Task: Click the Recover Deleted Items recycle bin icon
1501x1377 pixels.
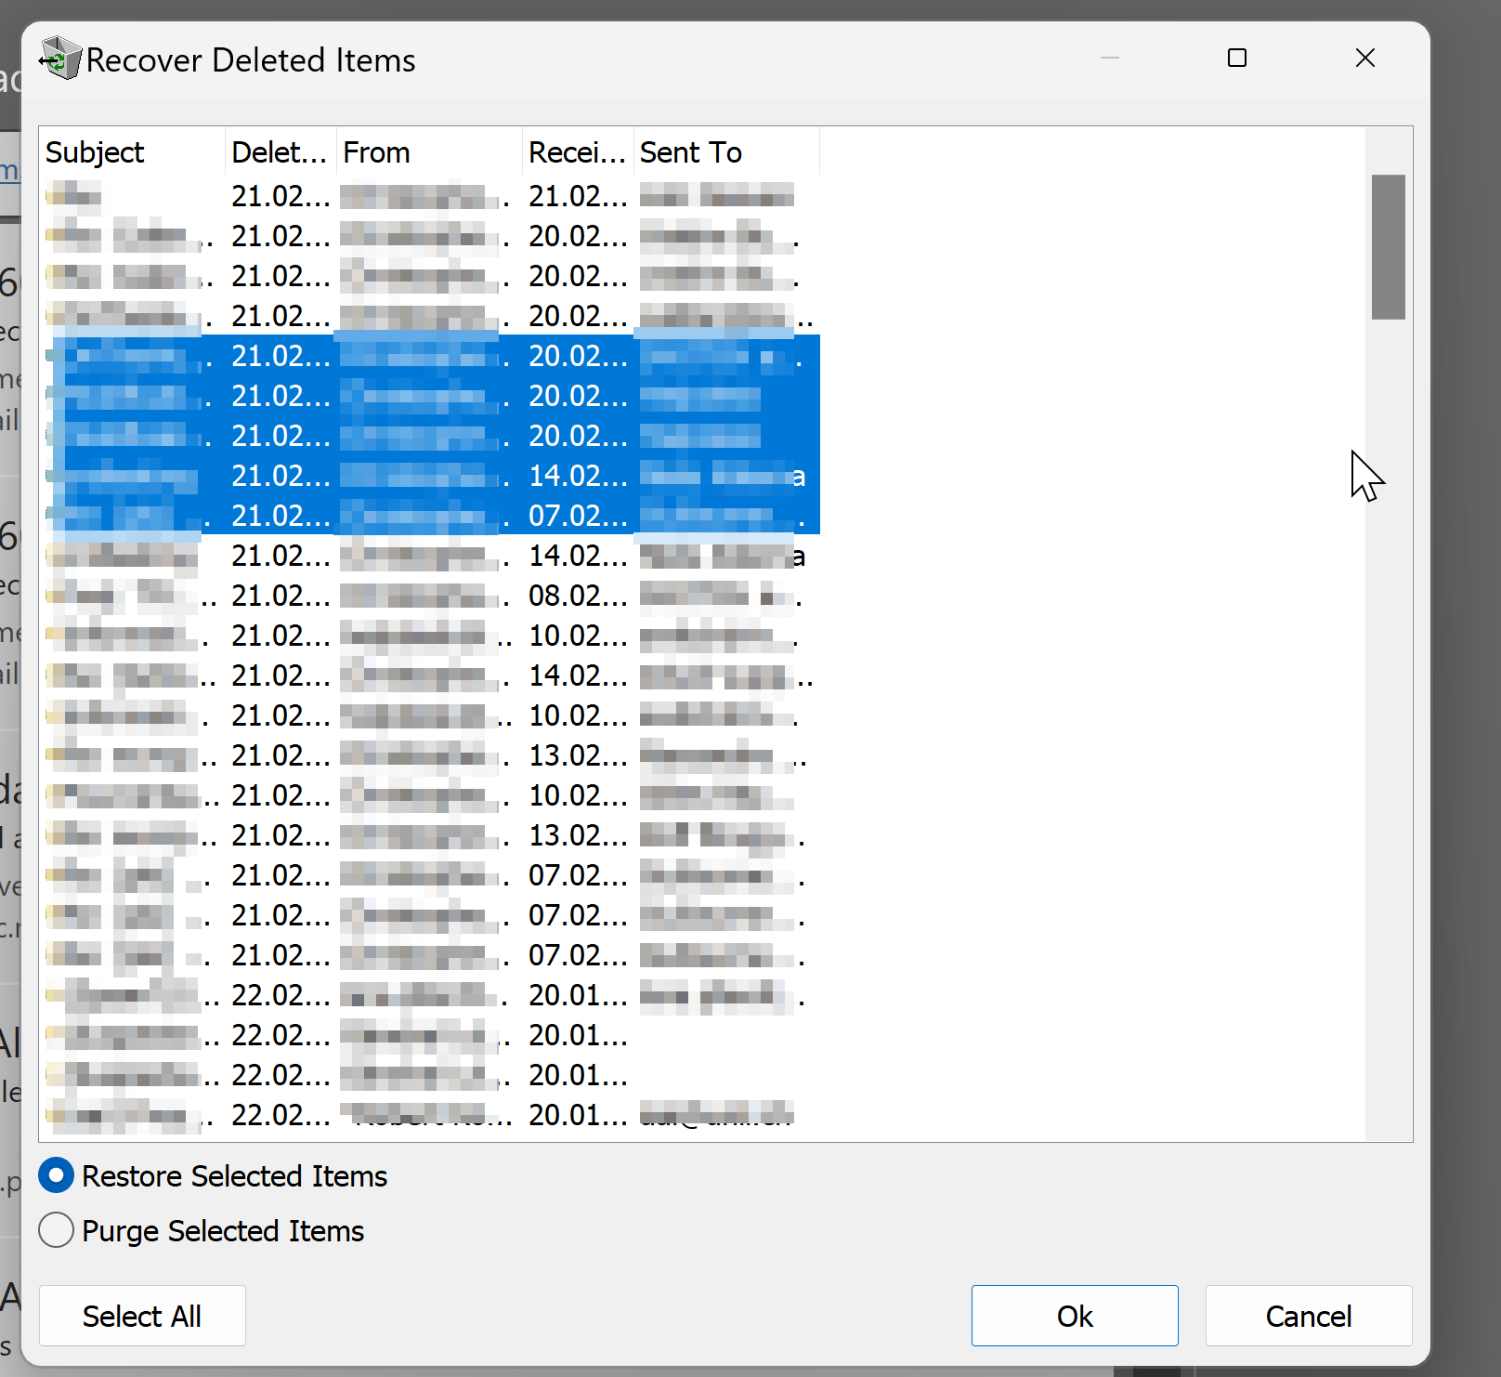Action: click(60, 59)
